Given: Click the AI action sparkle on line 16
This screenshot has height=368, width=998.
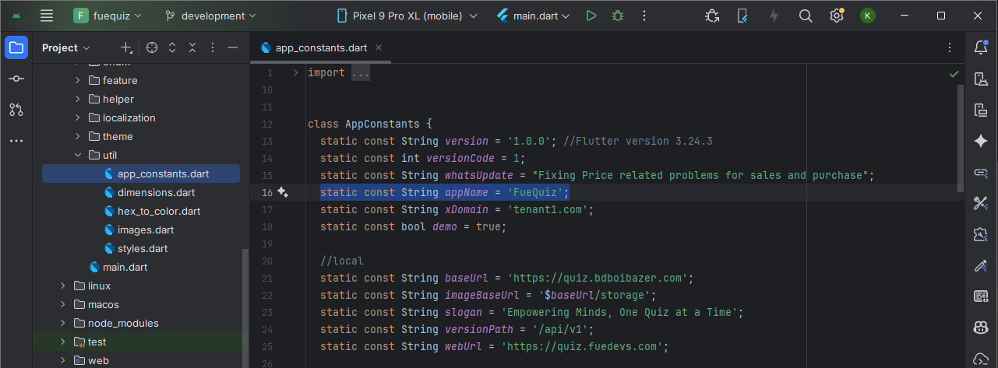Looking at the screenshot, I should point(283,192).
